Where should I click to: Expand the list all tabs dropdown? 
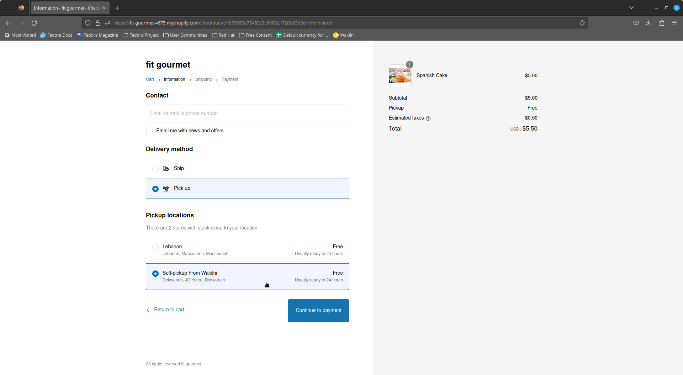tap(631, 8)
